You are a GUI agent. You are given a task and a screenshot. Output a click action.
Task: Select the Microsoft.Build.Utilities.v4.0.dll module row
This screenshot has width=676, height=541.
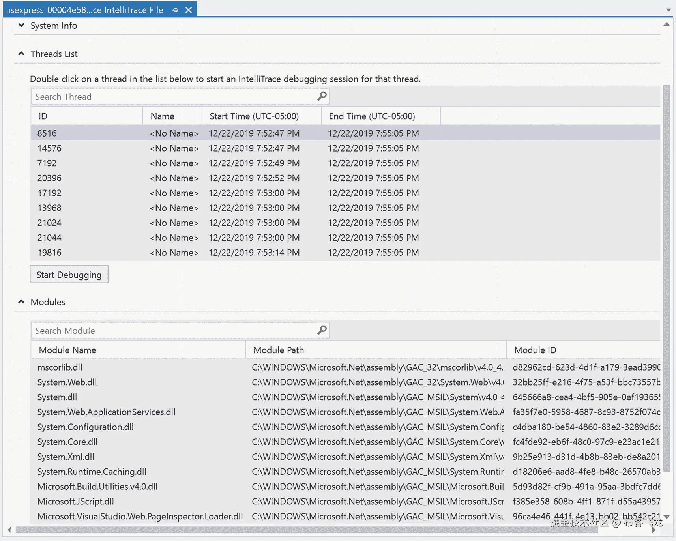click(345, 487)
